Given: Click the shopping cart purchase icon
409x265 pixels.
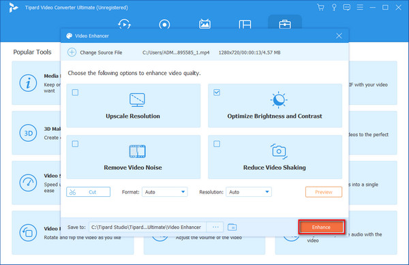Looking at the screenshot, I should [320, 7].
